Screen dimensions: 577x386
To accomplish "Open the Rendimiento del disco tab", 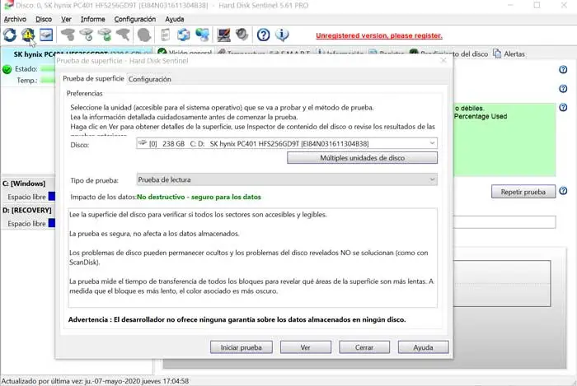I will click(x=449, y=53).
